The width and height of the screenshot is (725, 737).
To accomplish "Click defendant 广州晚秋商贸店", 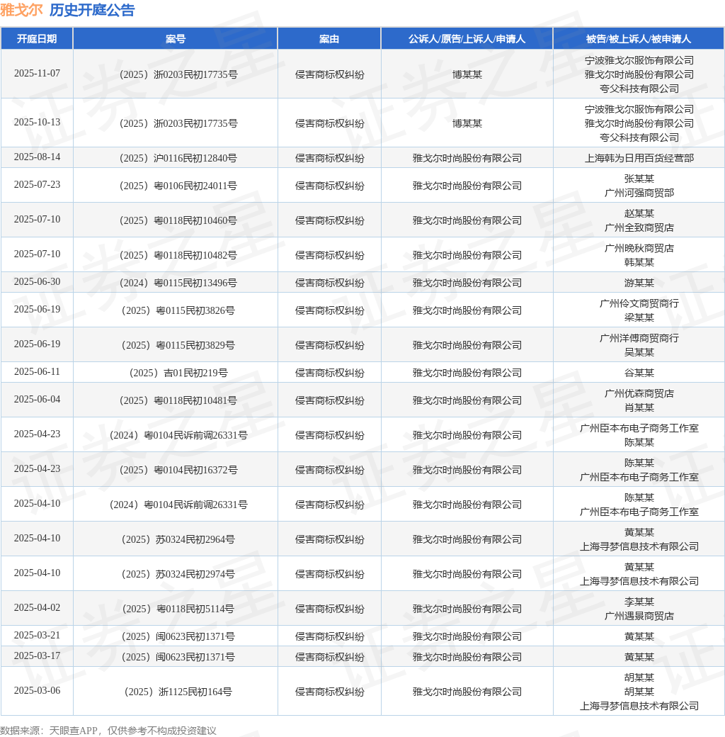I will tap(639, 249).
